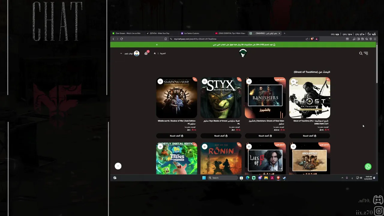Screen dimensions: 384x216
Task: Open Uncharted cover thumbnail
Action: tap(310, 158)
